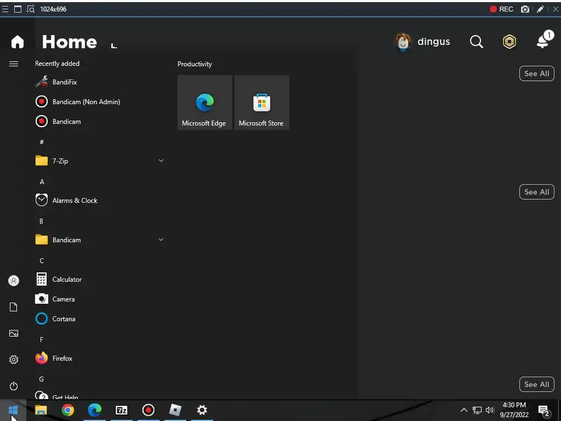Expand the Bandicam folder chevron
561x421 pixels.
tap(161, 240)
